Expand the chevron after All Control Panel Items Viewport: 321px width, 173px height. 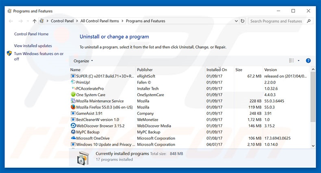122,21
